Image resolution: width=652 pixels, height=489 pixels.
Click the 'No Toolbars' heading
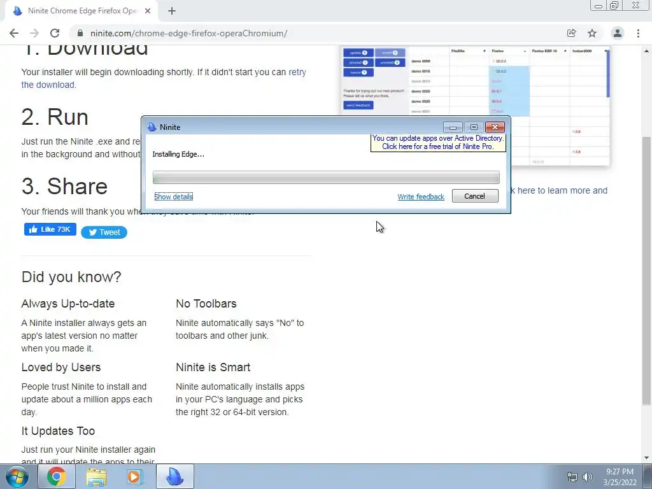206,304
